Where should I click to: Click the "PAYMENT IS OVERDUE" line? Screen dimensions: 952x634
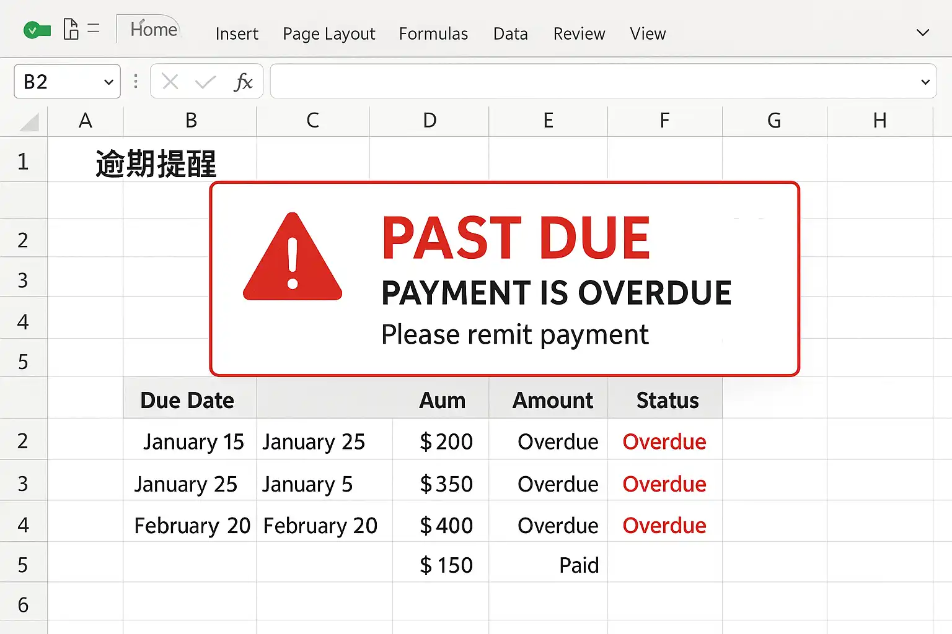[x=556, y=293]
